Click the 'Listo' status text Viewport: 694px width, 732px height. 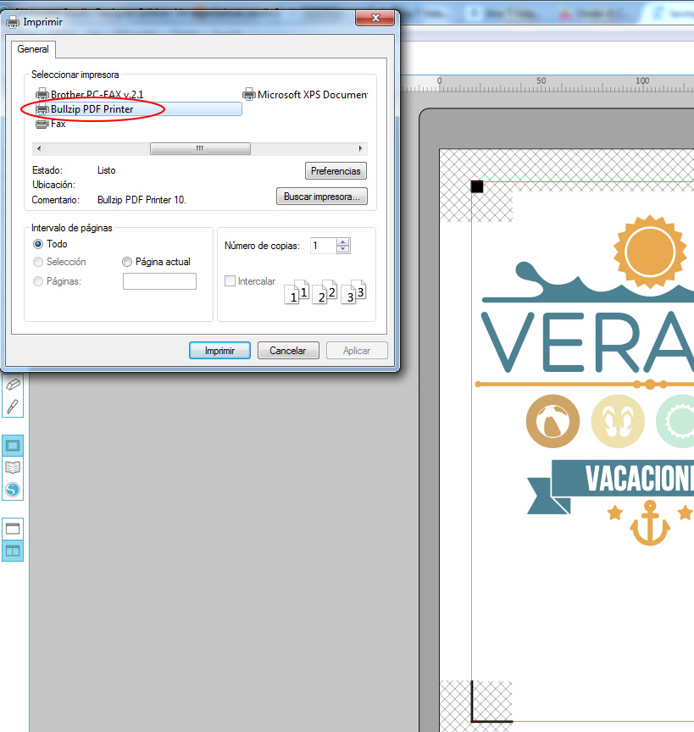107,170
